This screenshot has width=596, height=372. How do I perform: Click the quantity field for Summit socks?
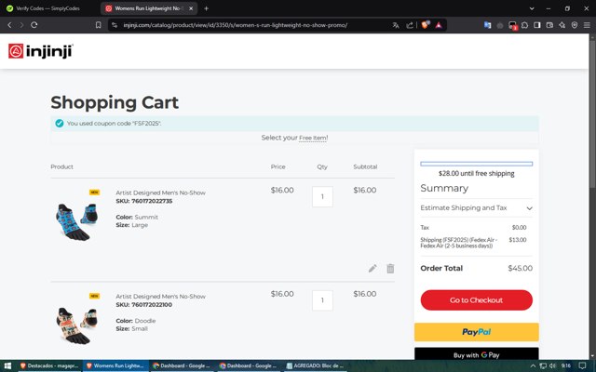click(322, 196)
